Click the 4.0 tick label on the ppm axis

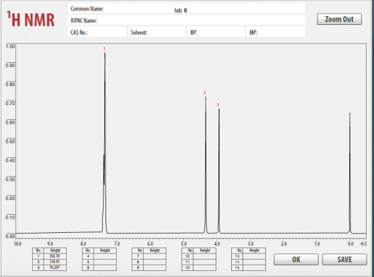pos(217,244)
